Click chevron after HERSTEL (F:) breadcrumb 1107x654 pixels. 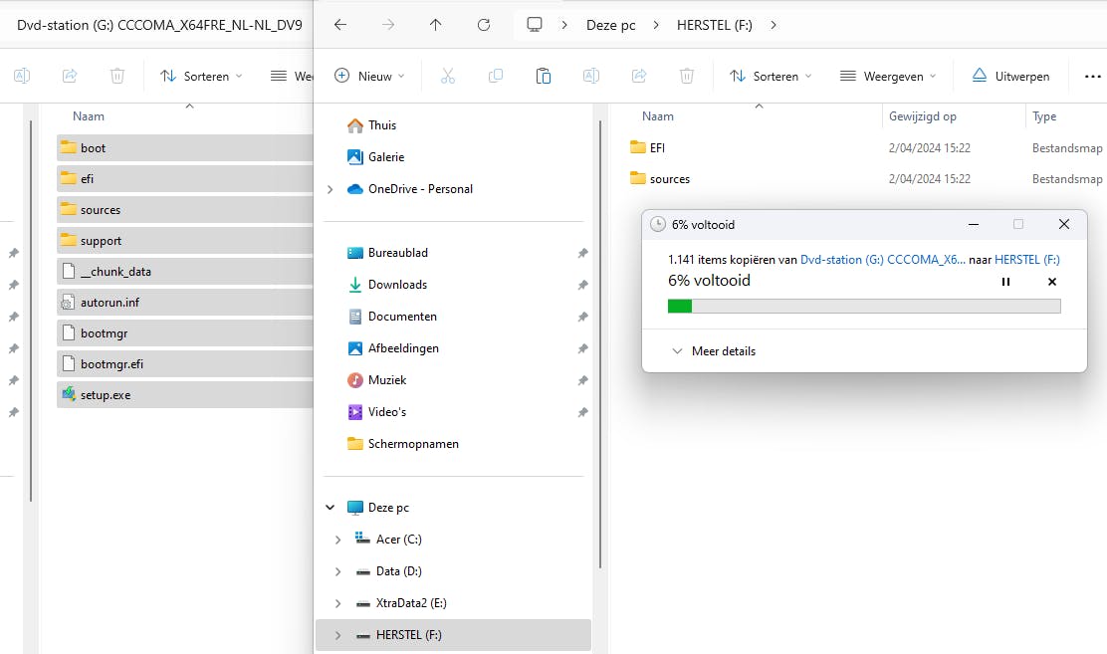[x=774, y=25]
